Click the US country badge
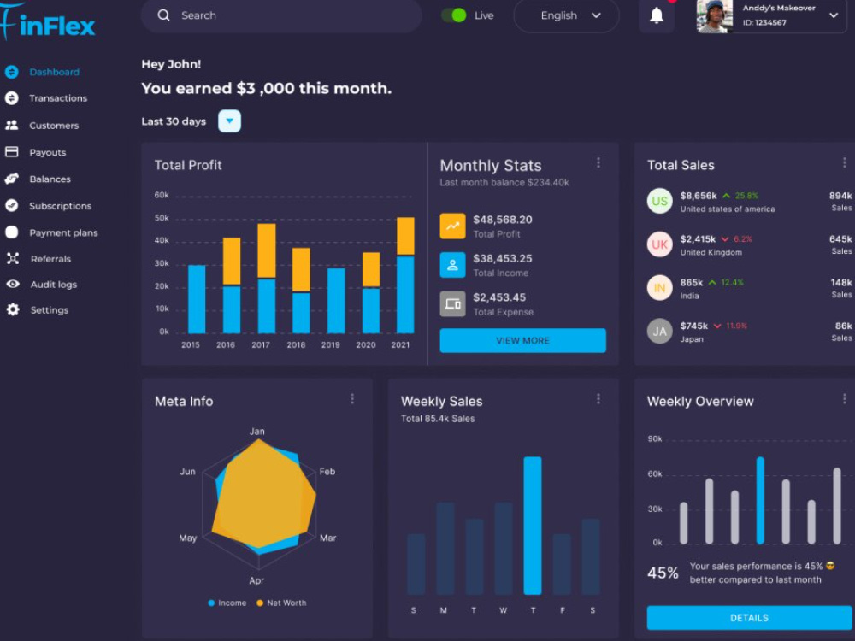The image size is (855, 641). click(659, 201)
